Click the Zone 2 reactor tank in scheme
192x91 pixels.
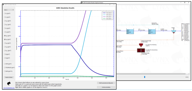coord(152,31)
